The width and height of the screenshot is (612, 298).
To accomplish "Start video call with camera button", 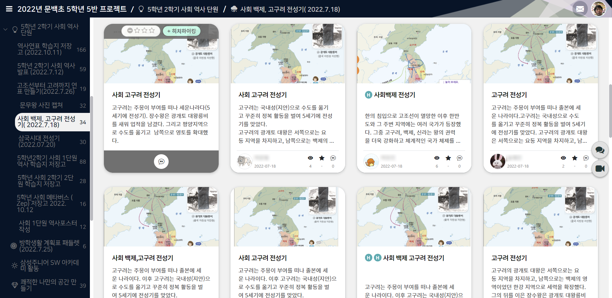I will pyautogui.click(x=600, y=169).
